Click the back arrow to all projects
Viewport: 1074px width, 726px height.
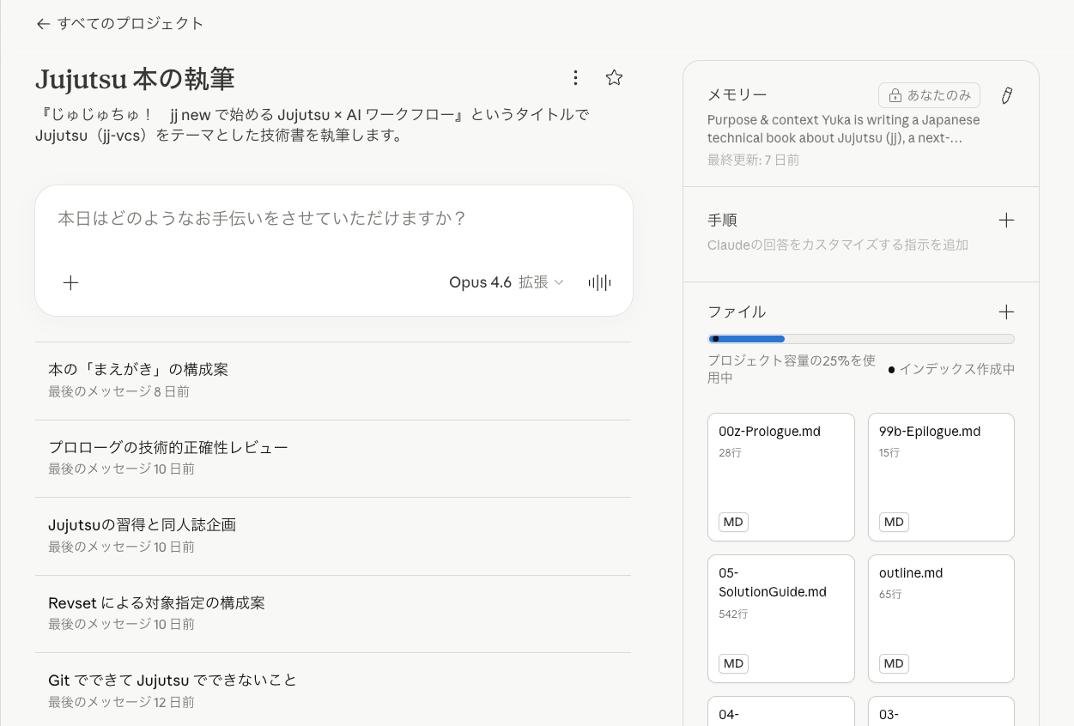tap(44, 24)
